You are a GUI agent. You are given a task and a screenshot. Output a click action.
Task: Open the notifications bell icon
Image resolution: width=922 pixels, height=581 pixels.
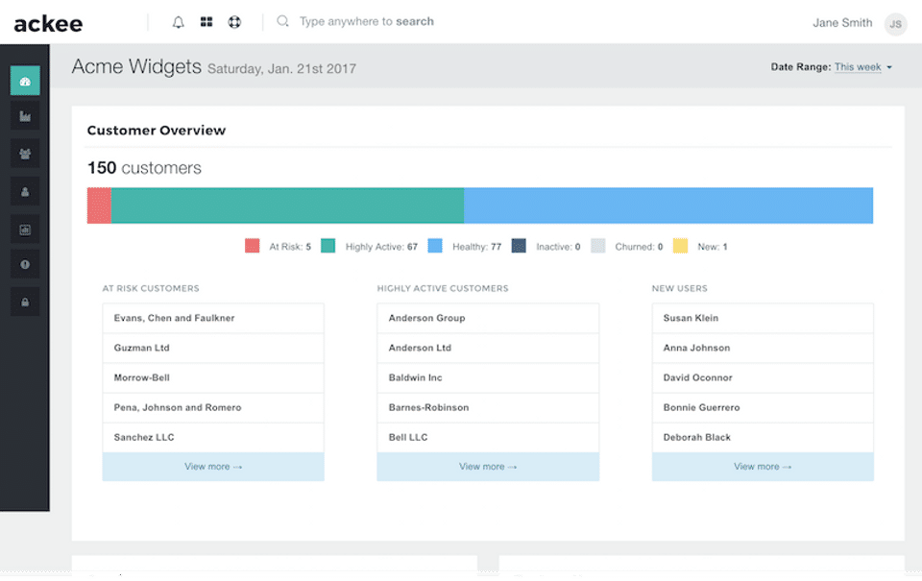click(179, 22)
